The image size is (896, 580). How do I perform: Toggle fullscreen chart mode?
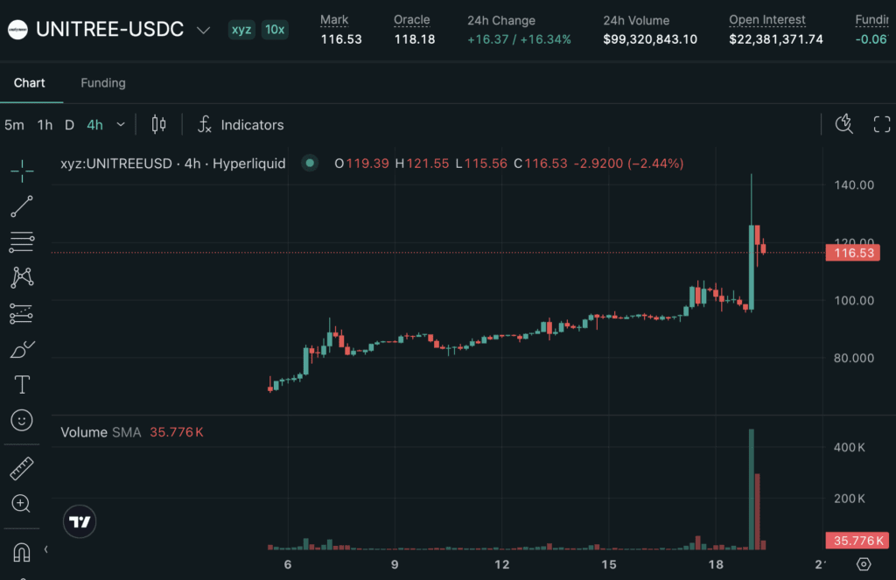click(882, 124)
